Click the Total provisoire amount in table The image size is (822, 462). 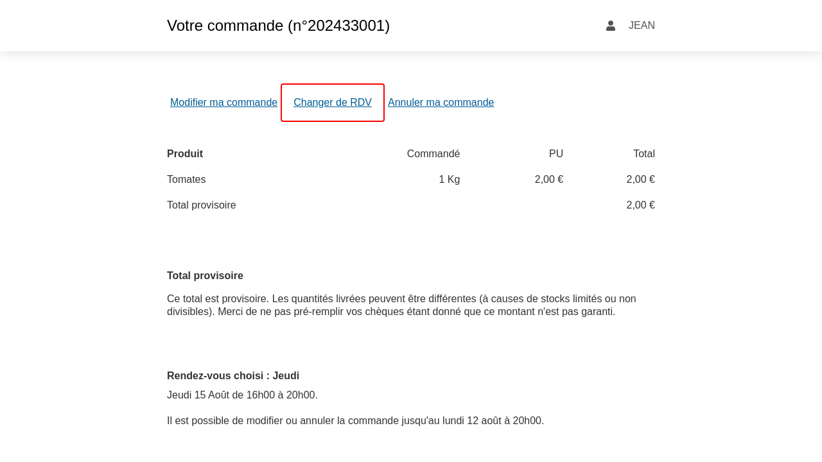click(x=640, y=205)
